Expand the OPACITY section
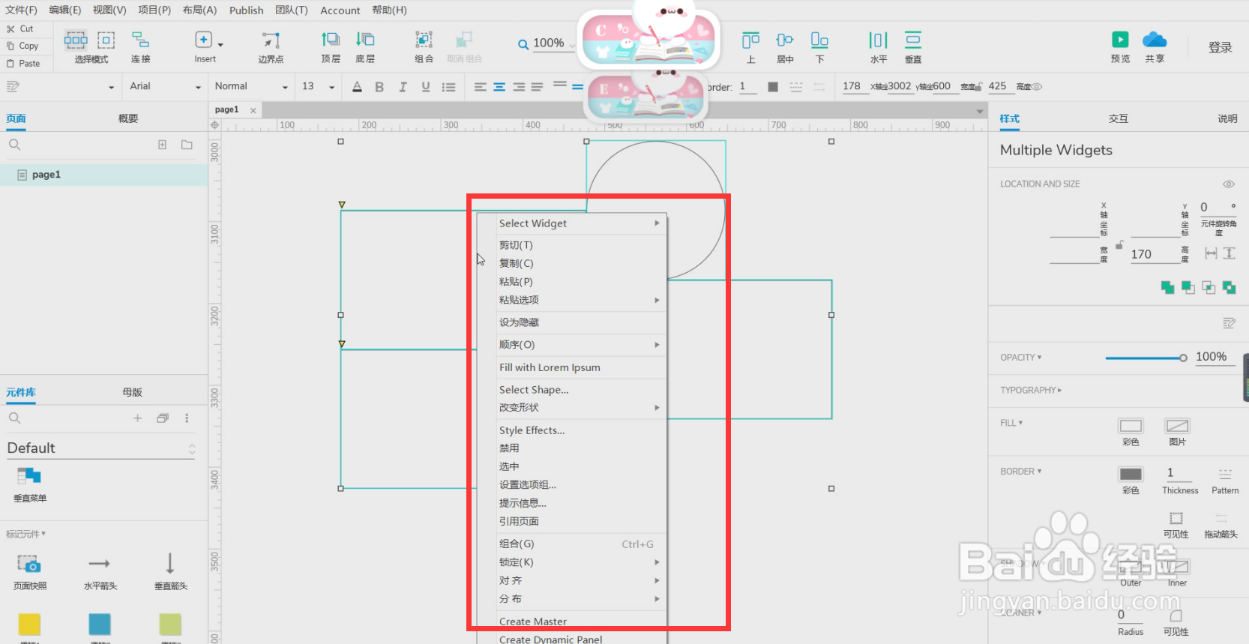This screenshot has height=644, width=1249. 1021,358
